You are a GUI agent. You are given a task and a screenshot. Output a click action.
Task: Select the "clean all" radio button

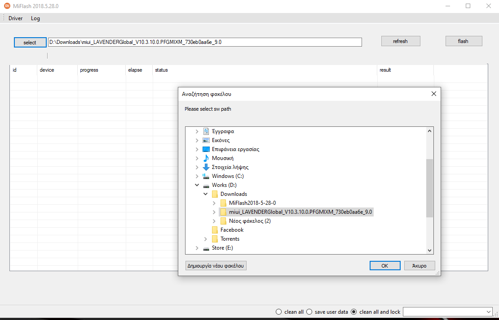click(x=278, y=312)
